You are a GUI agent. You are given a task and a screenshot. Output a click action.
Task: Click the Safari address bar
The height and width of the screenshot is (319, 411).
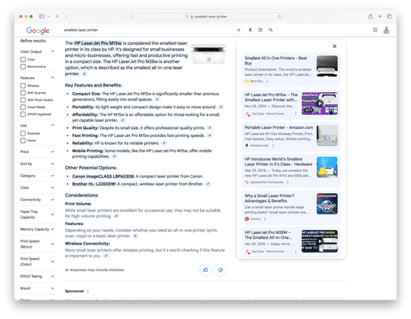coord(205,17)
